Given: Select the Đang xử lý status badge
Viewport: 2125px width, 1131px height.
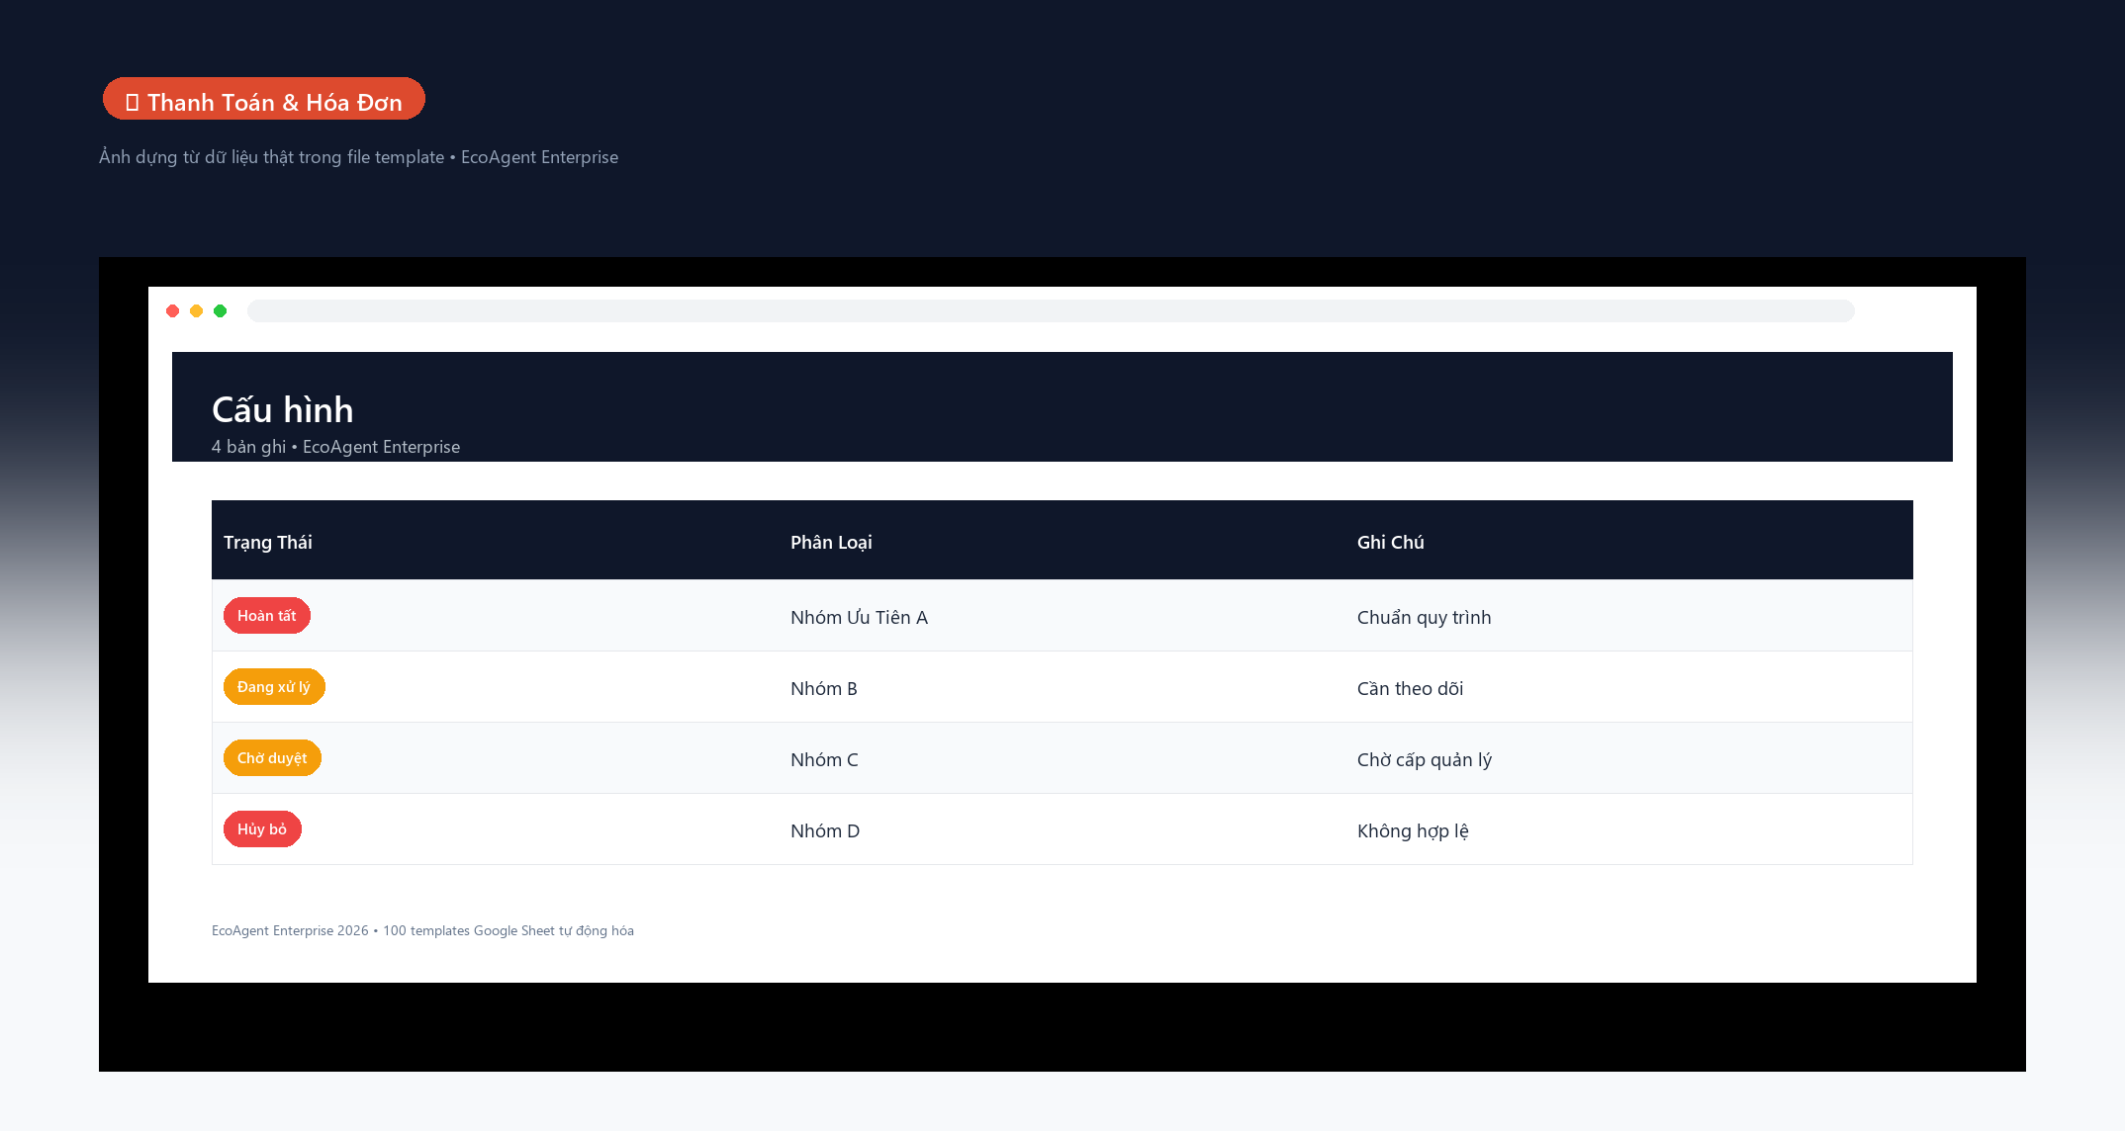Looking at the screenshot, I should [274, 687].
